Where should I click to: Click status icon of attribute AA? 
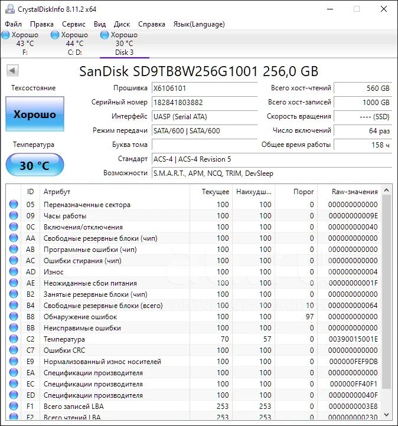point(14,238)
